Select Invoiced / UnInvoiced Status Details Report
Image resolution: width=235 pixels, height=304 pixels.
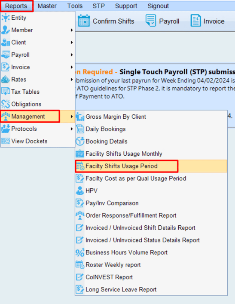(x=151, y=240)
